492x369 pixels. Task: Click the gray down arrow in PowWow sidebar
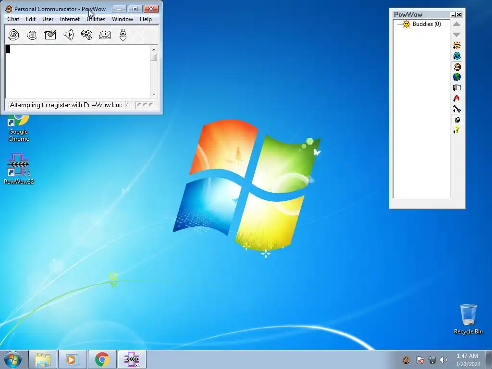(x=456, y=35)
